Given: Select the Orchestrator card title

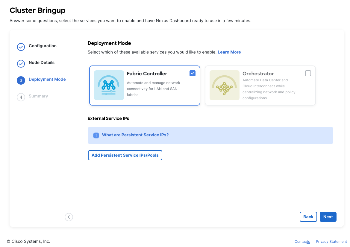Looking at the screenshot, I should coord(258,74).
